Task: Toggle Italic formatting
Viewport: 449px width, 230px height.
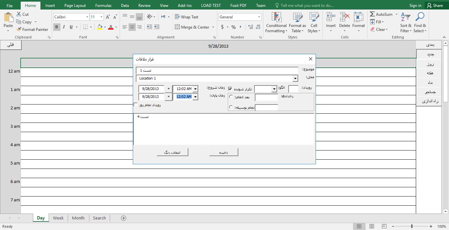Action: coord(64,27)
